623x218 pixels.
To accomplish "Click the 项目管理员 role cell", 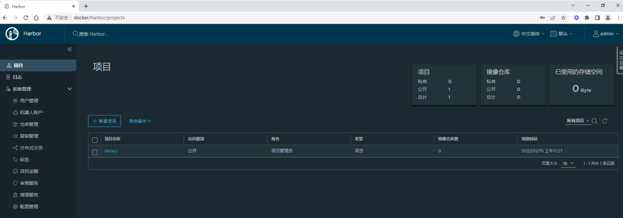I will coord(281,151).
